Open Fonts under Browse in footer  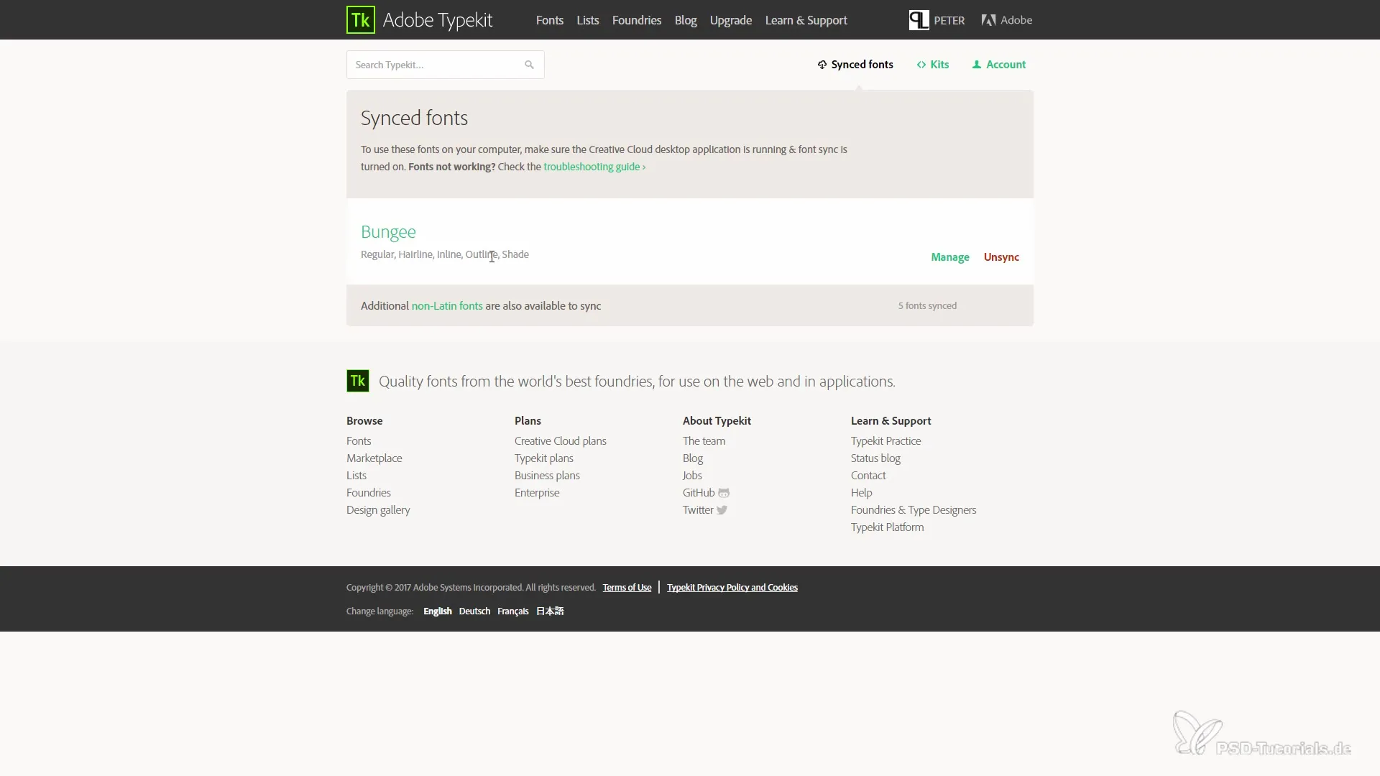(359, 441)
